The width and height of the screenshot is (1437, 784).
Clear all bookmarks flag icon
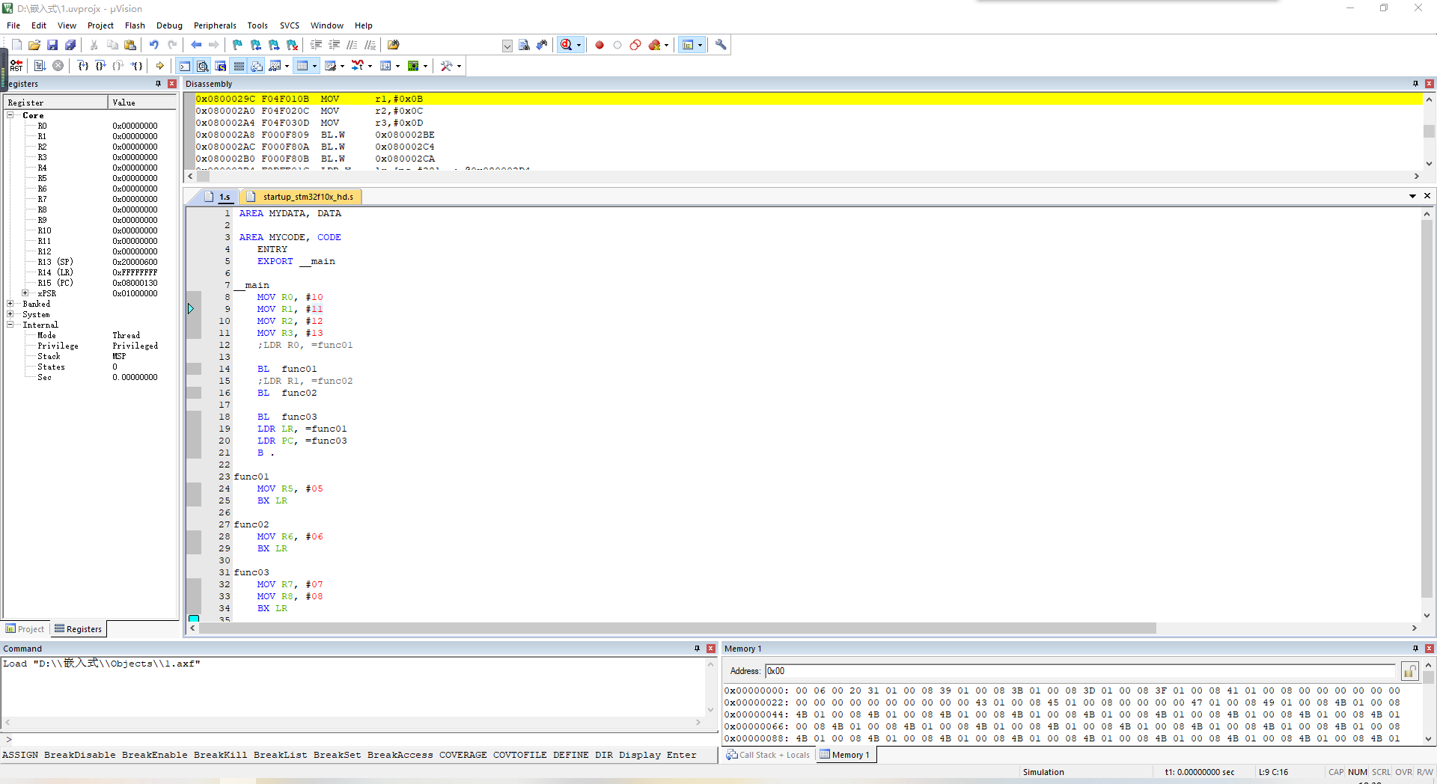(292, 45)
